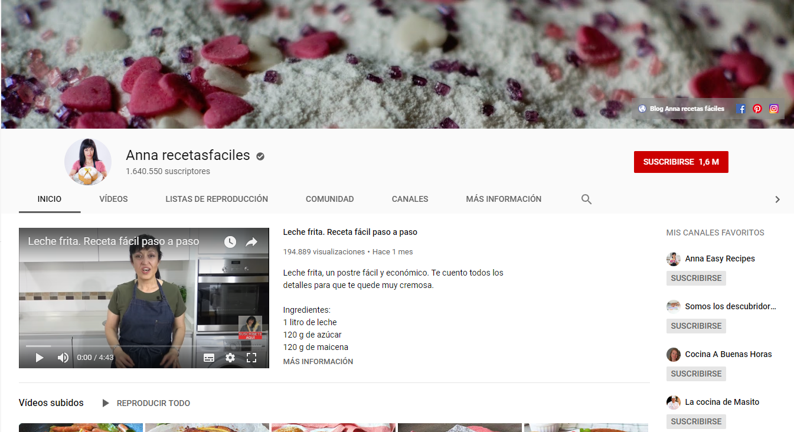Go to the COMUNIDAD tab
This screenshot has height=432, width=794.
tap(329, 199)
